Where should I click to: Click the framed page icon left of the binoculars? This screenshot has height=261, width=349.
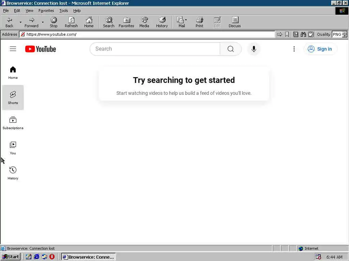coord(296,34)
